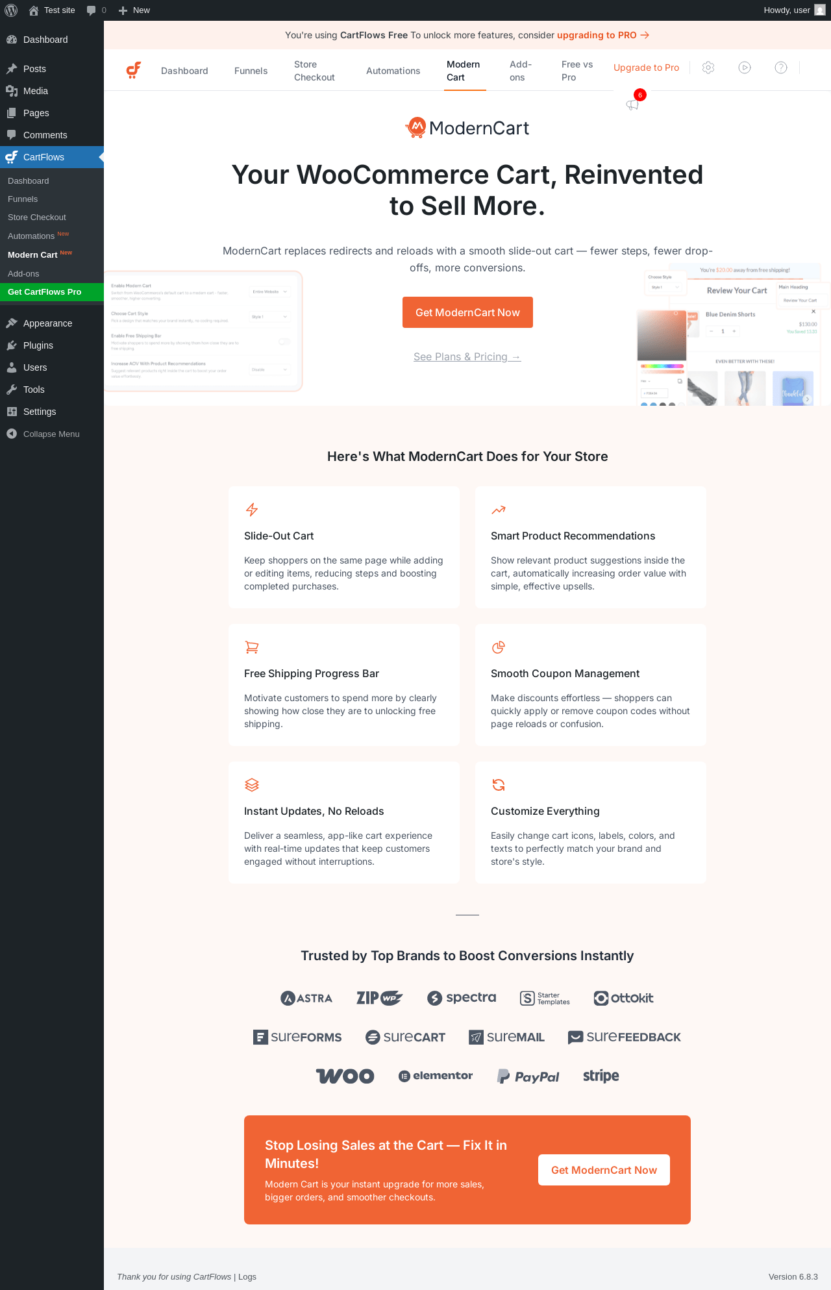Image resolution: width=831 pixels, height=1290 pixels.
Task: Click the Review Your Cart preview image
Action: 734,334
